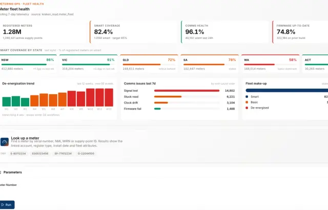Click the 102,447 meters text
The image size is (328, 210).
tap(194, 69)
